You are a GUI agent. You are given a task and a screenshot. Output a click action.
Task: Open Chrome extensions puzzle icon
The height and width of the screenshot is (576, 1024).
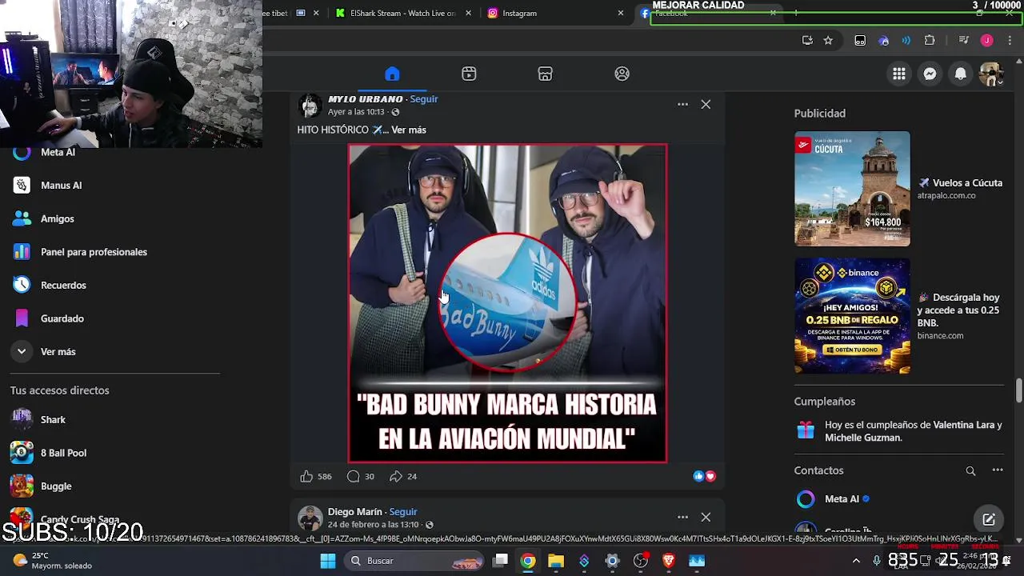(930, 40)
